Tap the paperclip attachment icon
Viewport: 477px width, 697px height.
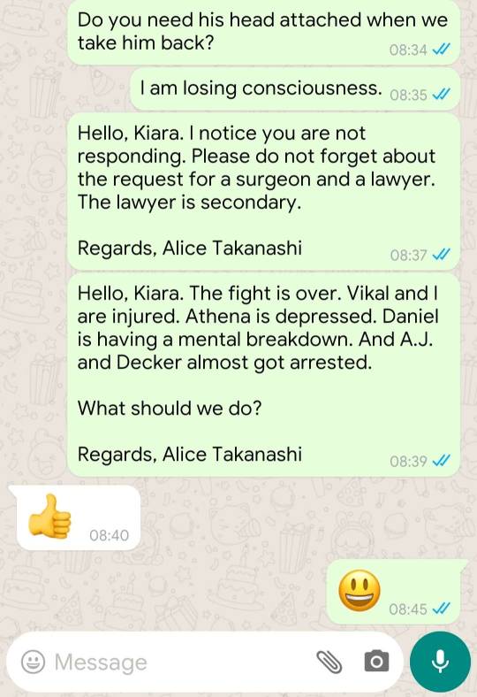pos(329,662)
